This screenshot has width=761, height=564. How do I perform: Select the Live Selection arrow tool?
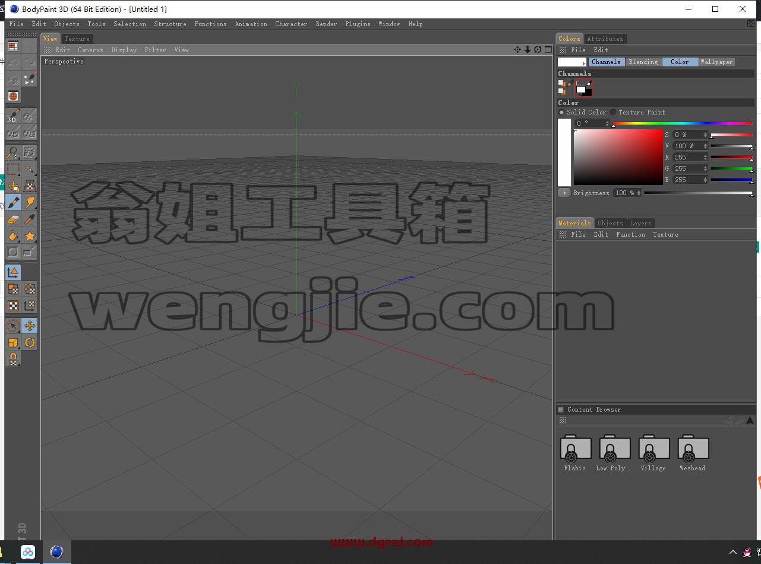pos(13,326)
